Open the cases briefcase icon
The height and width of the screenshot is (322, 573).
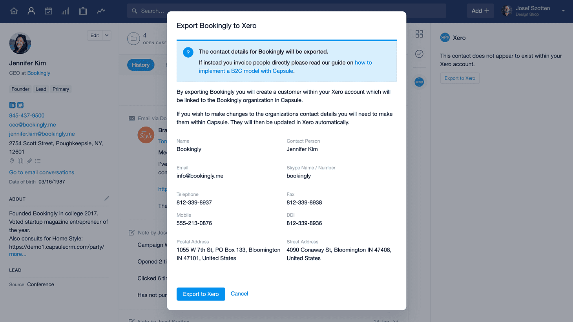click(x=83, y=11)
